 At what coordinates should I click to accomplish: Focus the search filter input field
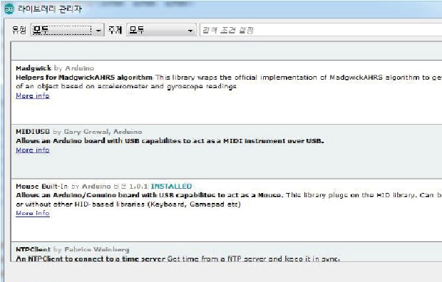[321, 30]
